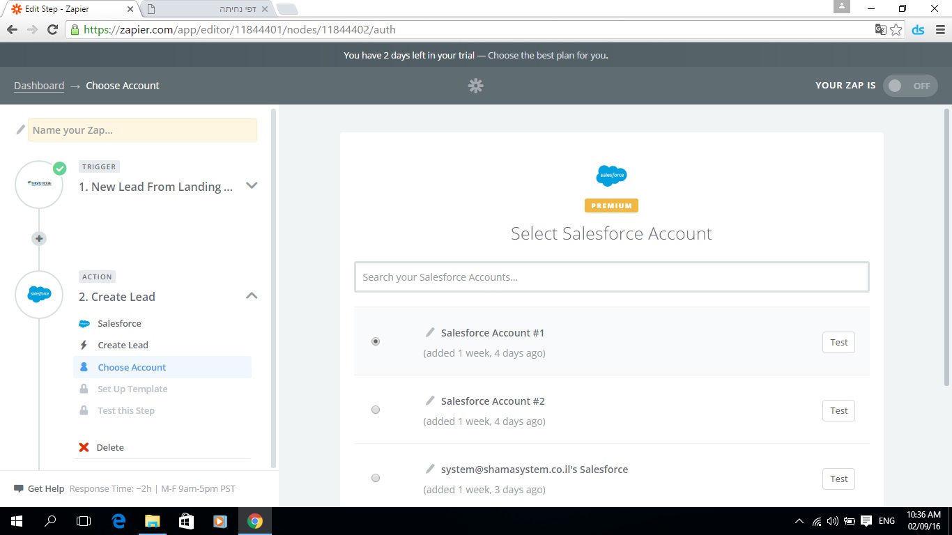Click the Salesforce cloud icon in substeps

coord(84,323)
